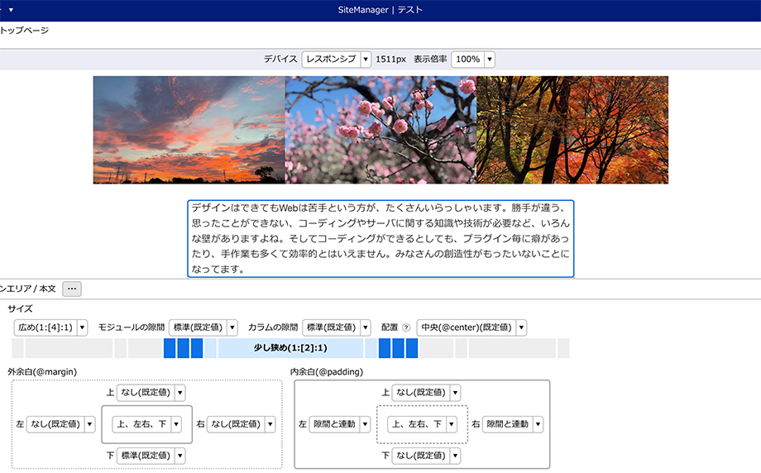Click the body text paragraph block
The height and width of the screenshot is (473, 761).
380,239
